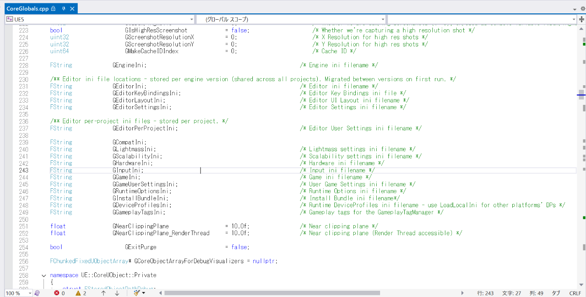
Task: Click GCoreObjectArrayForDebugVisualizers identifier
Action: click(189, 261)
